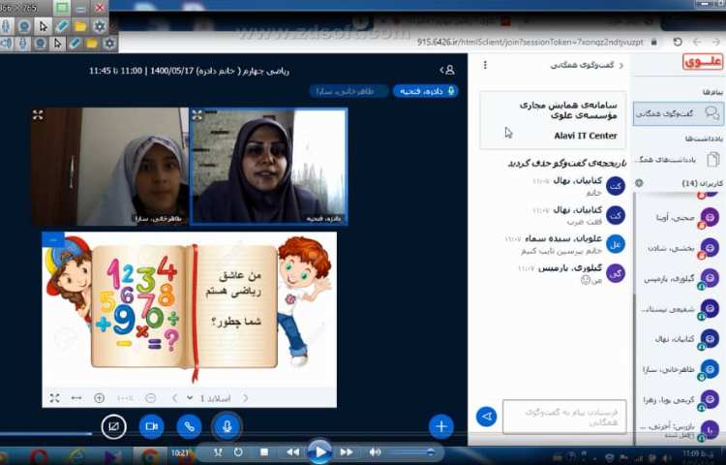Focus the طاهرخانی، سارا webcam video

(110, 167)
